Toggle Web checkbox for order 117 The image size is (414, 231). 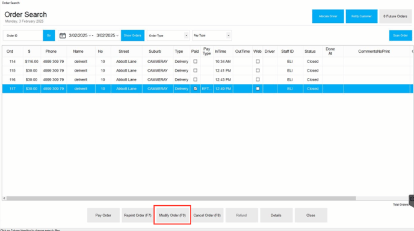tap(258, 89)
